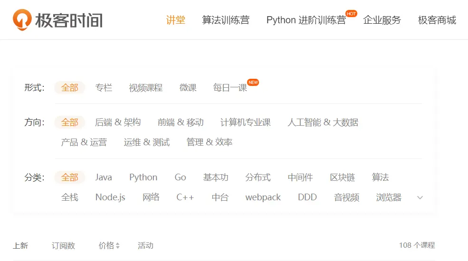This screenshot has height=261, width=468.
Task: Pick 管理 & 效率 direction
Action: pos(209,142)
